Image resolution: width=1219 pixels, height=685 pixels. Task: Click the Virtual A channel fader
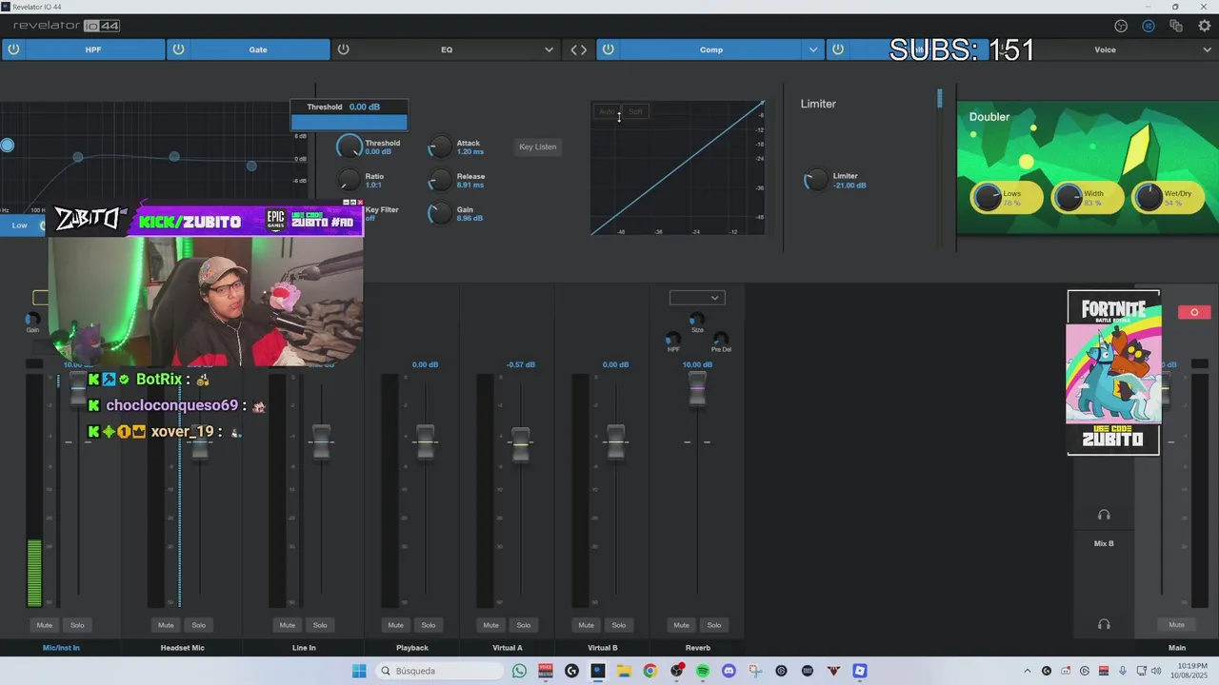click(521, 444)
